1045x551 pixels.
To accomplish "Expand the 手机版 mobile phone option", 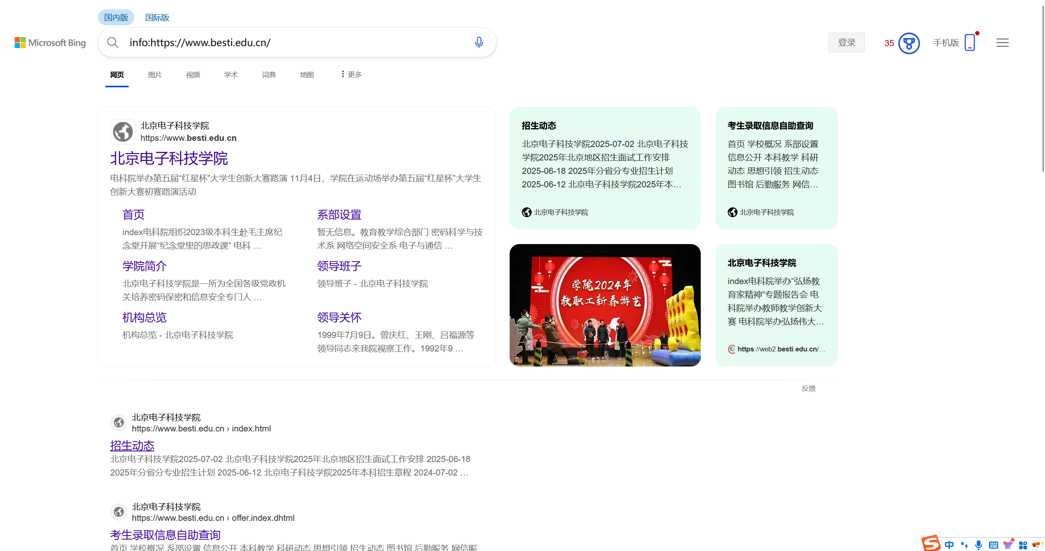I will click(956, 42).
